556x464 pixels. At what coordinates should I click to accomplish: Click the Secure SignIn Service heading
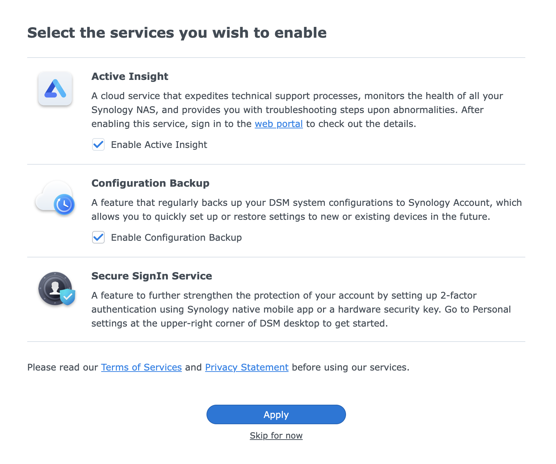point(151,276)
